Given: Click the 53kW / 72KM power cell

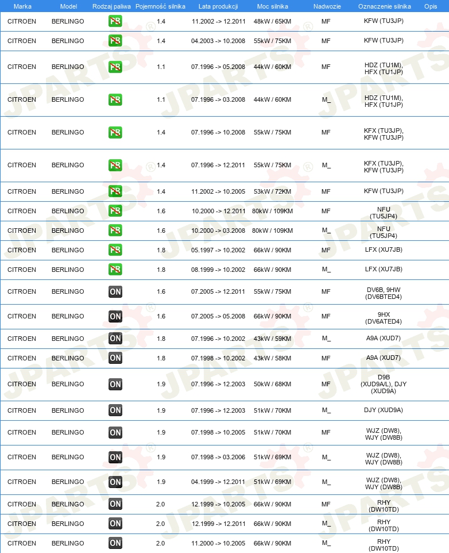Looking at the screenshot, I should pos(272,191).
